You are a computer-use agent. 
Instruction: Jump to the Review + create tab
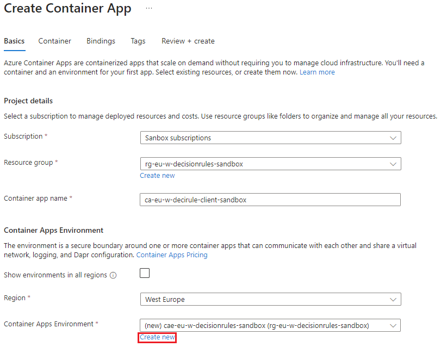188,41
